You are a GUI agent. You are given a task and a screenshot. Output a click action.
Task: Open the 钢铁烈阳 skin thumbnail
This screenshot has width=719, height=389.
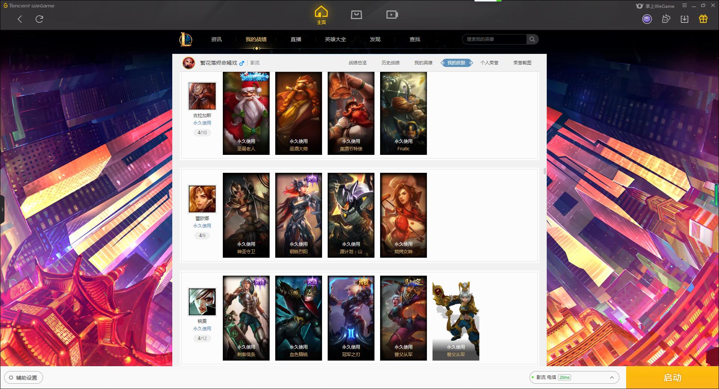pyautogui.click(x=298, y=215)
